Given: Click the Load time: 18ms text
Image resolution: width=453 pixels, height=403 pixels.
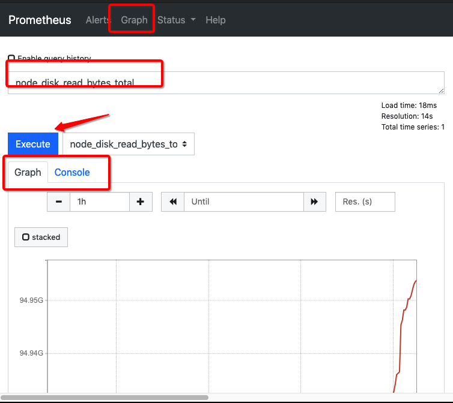Looking at the screenshot, I should click(409, 106).
